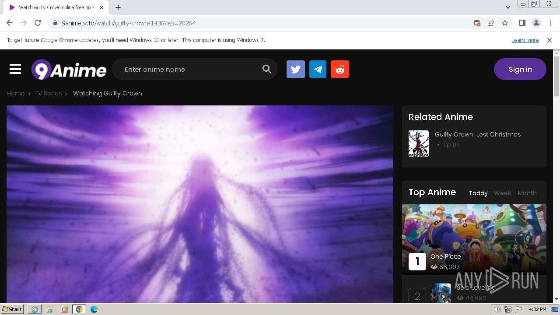Open the Twitter share button
The height and width of the screenshot is (315, 560).
point(296,69)
